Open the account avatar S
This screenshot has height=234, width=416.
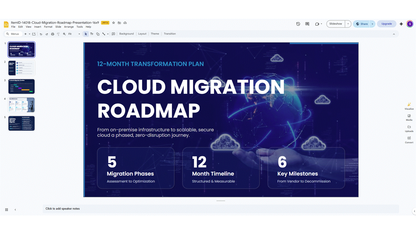tap(410, 24)
